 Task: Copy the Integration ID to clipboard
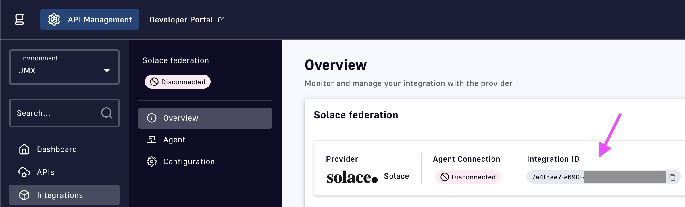tap(672, 177)
